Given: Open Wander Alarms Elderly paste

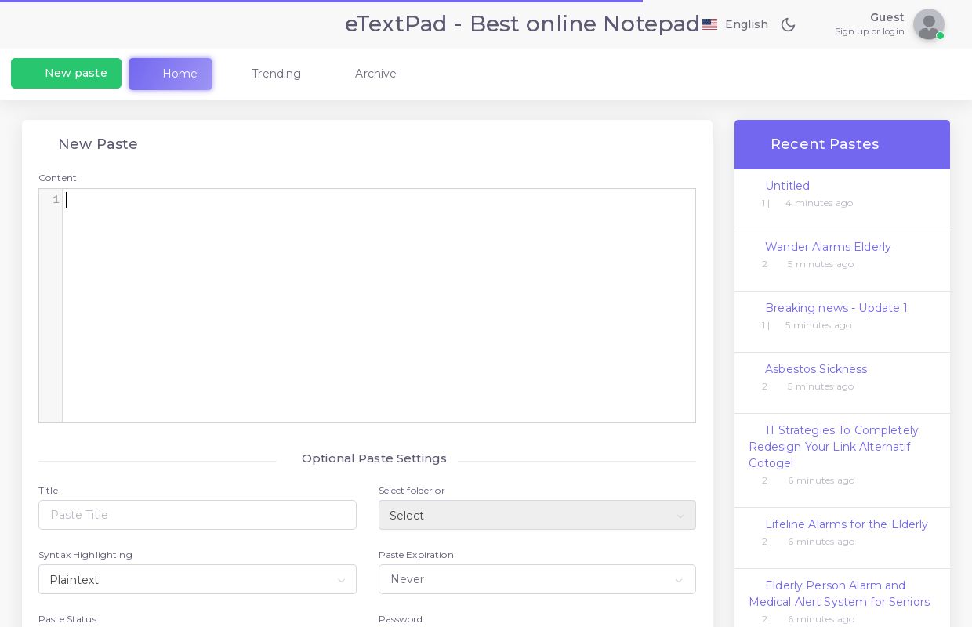Looking at the screenshot, I should [828, 247].
